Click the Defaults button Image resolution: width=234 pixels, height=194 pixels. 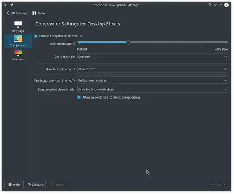coord(36,184)
